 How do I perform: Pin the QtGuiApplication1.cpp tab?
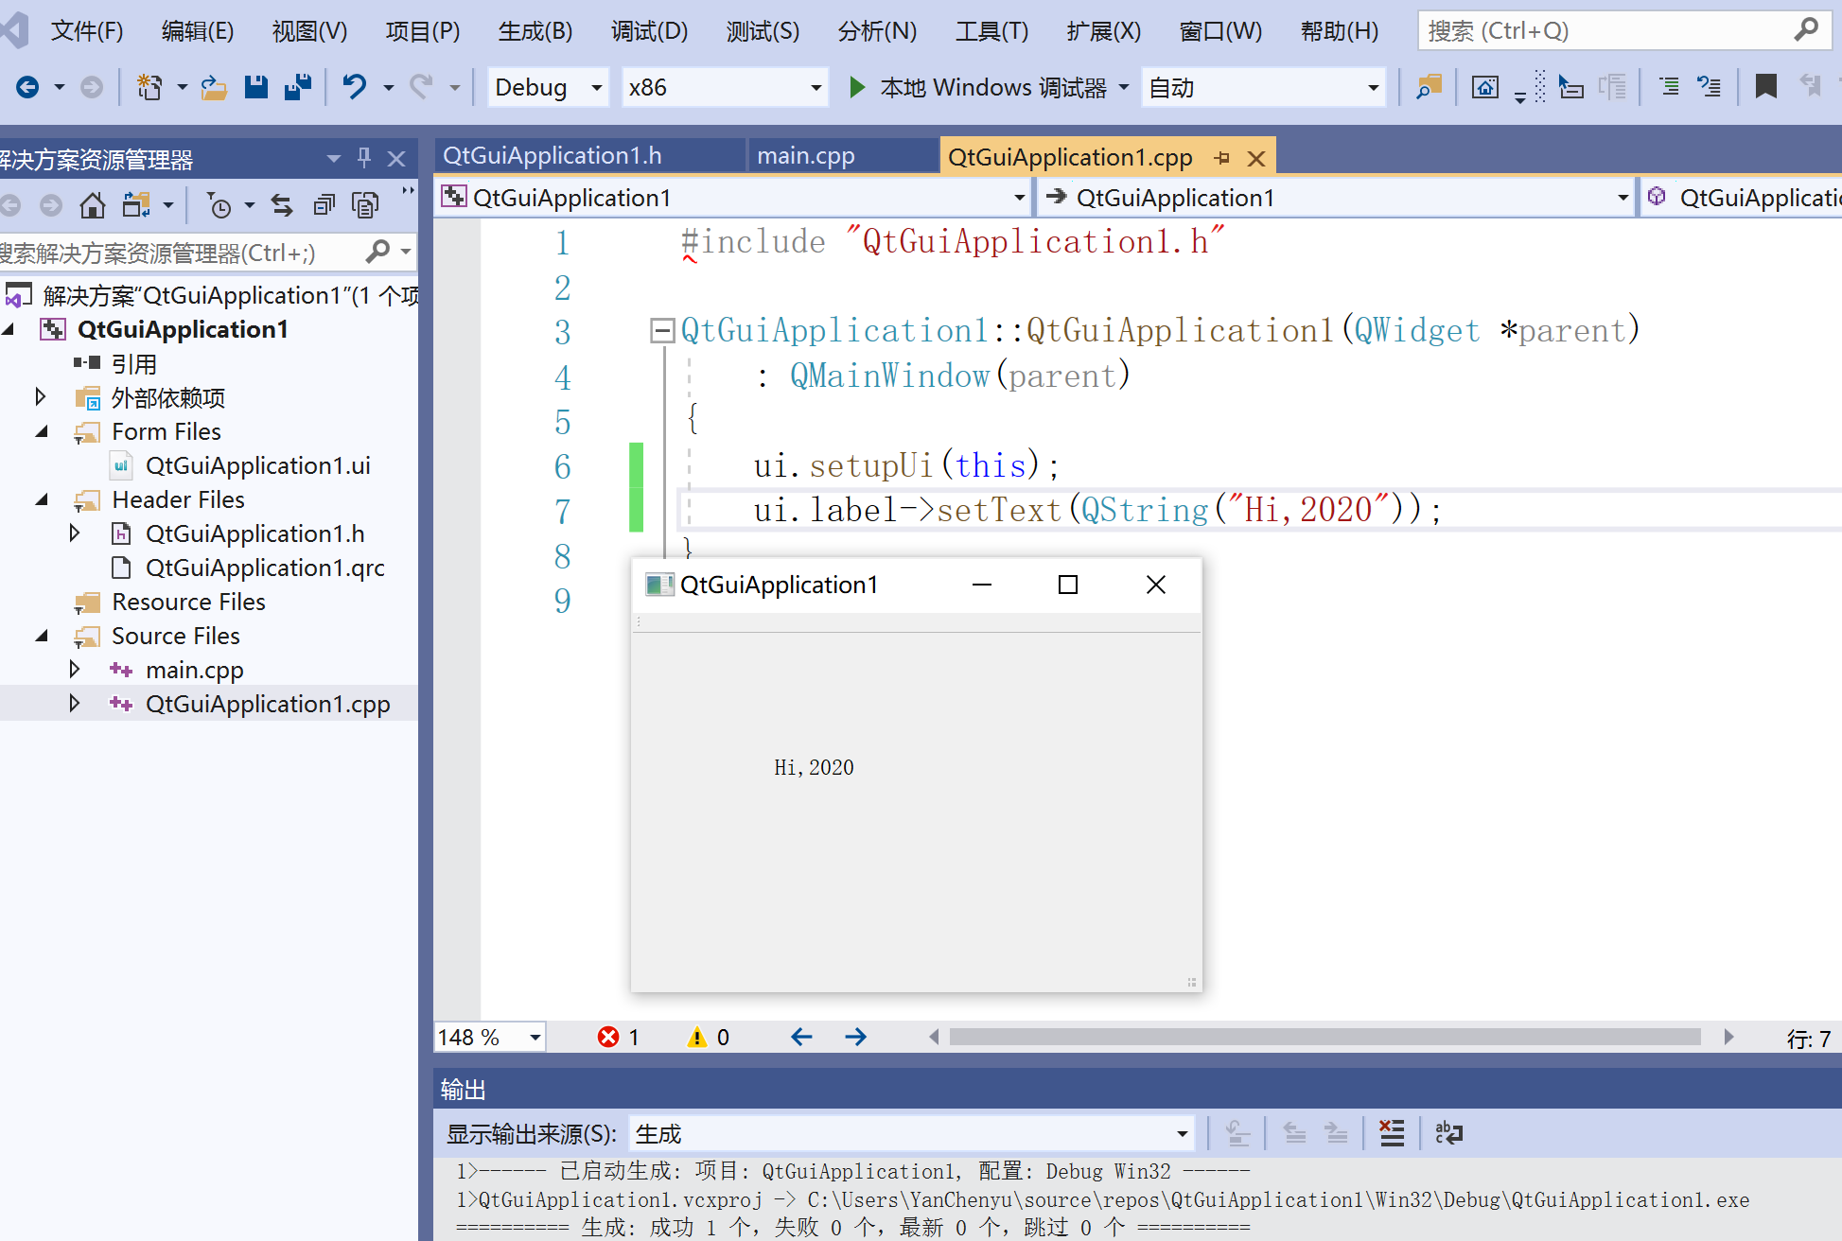(x=1222, y=158)
